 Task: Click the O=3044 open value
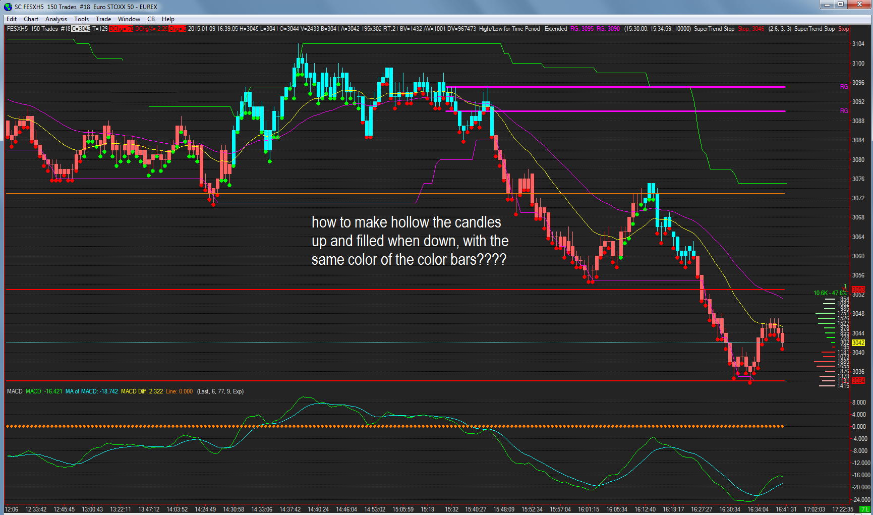(x=289, y=29)
